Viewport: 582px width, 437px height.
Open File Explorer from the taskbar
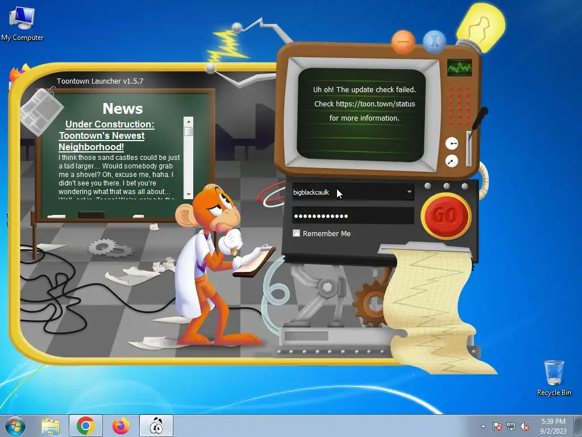[51, 426]
